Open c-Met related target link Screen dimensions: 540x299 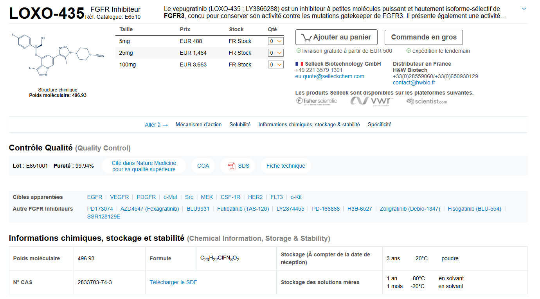point(171,197)
